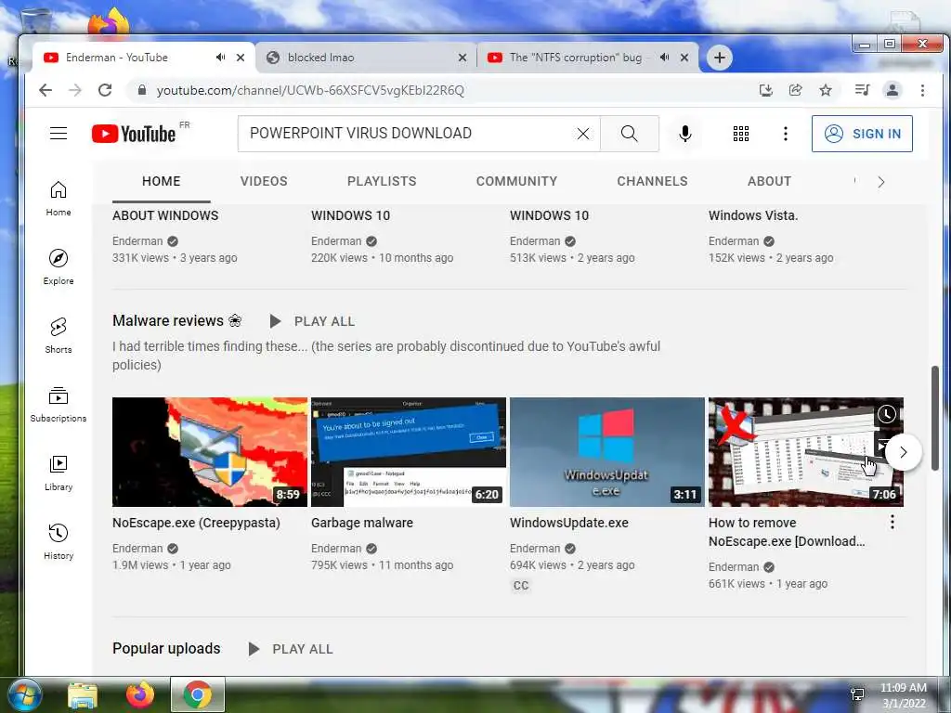The height and width of the screenshot is (713, 951).
Task: Reload the page with refresh icon
Action: tap(105, 90)
